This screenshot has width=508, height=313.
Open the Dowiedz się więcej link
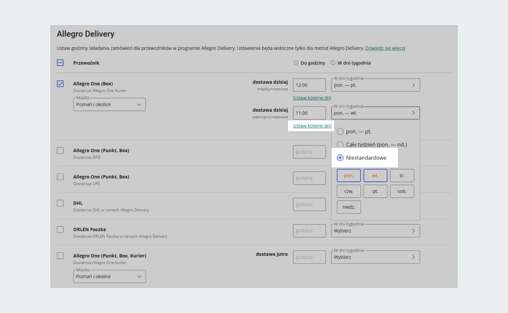(385, 48)
